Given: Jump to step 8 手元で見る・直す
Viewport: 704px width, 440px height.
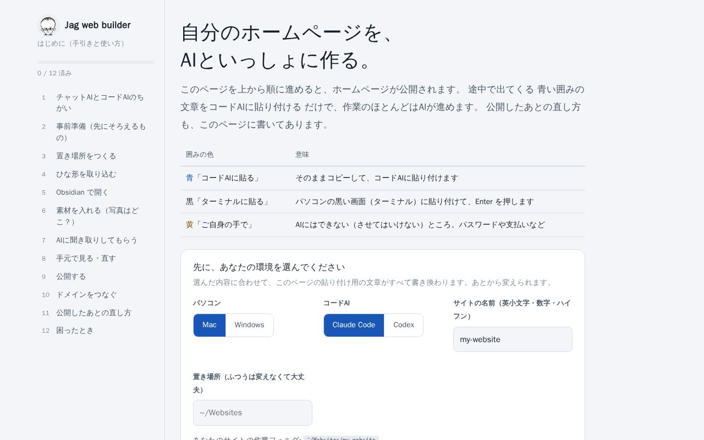Looking at the screenshot, I should point(96,258).
